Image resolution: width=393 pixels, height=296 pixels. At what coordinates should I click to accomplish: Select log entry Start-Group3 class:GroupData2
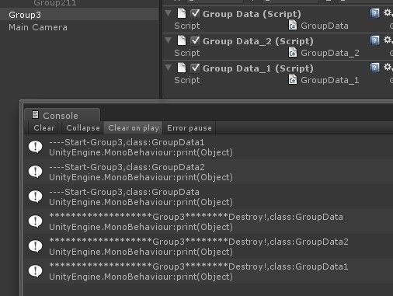tap(209, 172)
